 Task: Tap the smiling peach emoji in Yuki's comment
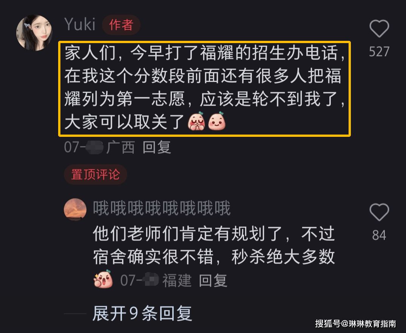coord(217,121)
